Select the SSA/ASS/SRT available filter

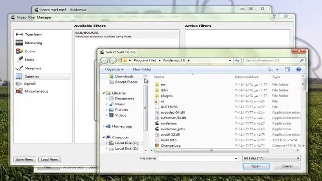tap(126, 35)
